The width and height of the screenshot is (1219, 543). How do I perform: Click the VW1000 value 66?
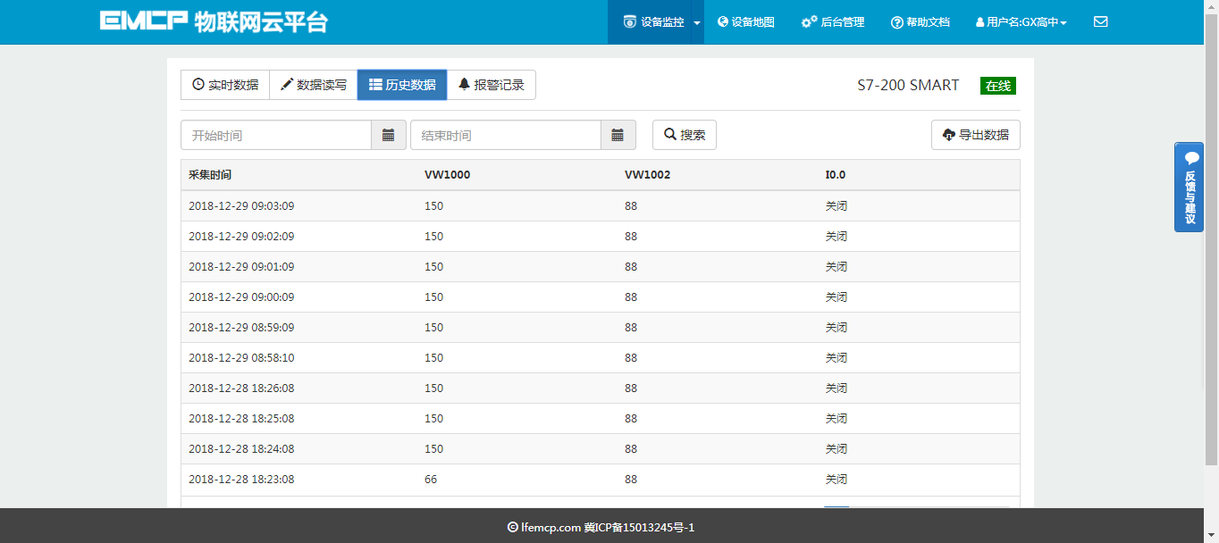[x=431, y=480]
